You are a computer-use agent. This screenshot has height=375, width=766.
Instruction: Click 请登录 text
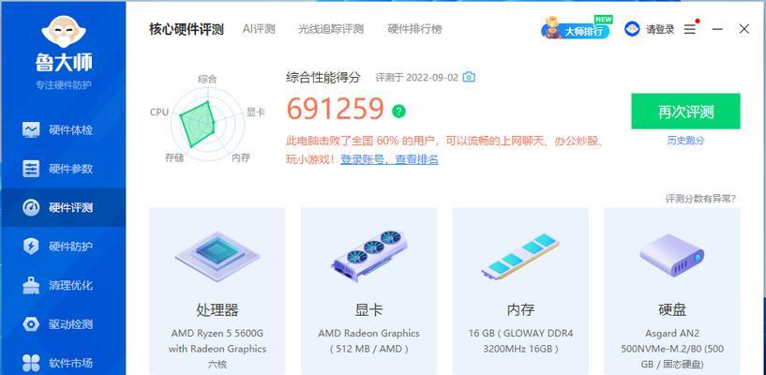tap(660, 29)
